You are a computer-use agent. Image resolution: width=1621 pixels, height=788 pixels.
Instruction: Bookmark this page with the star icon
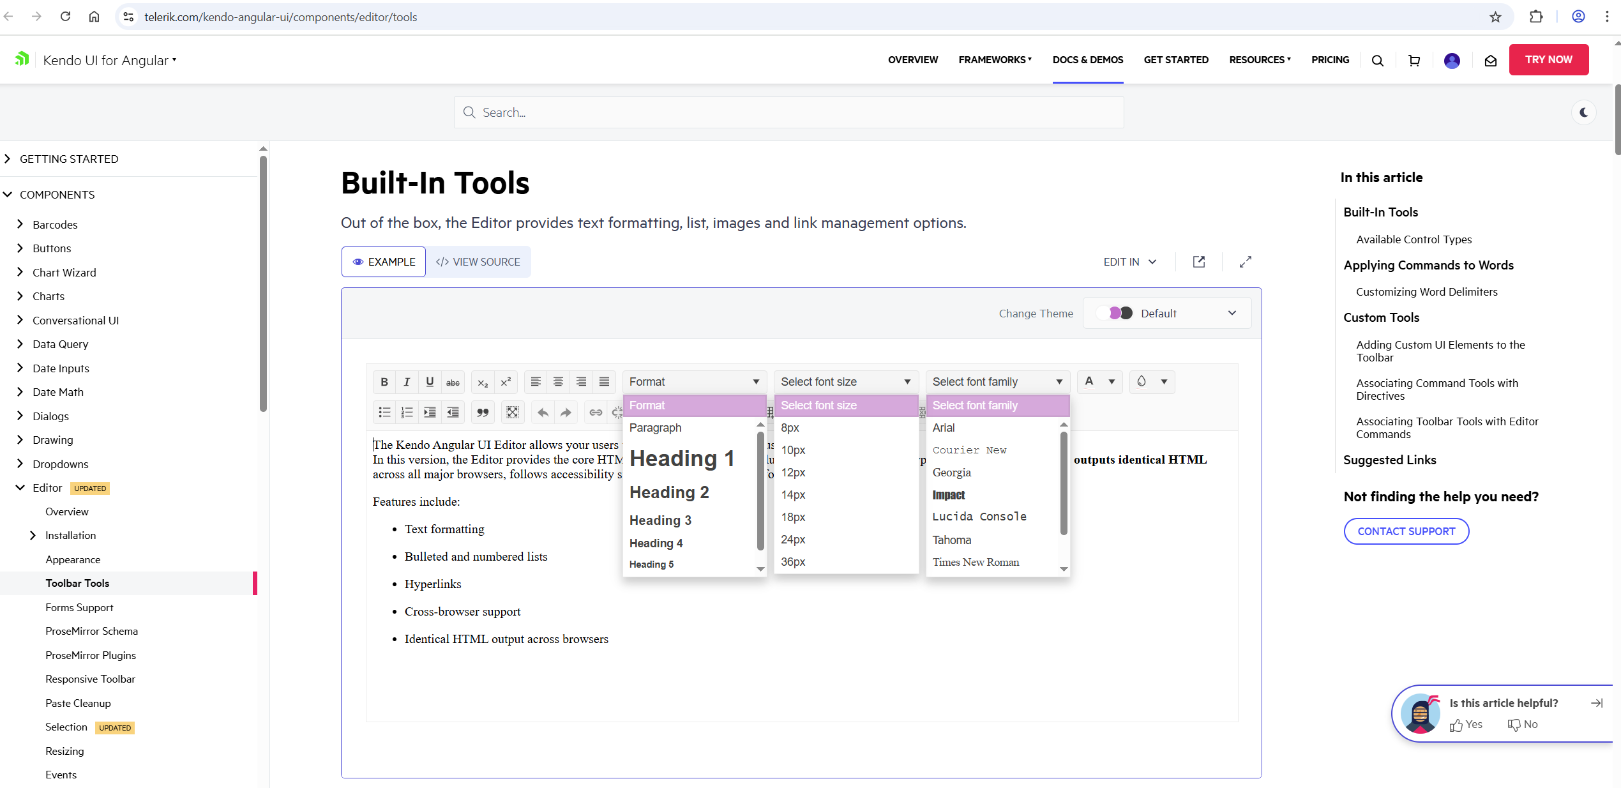(x=1495, y=17)
